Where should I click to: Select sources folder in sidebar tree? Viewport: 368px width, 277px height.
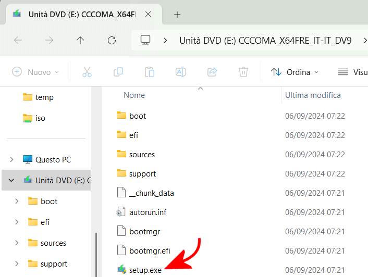pos(47,243)
